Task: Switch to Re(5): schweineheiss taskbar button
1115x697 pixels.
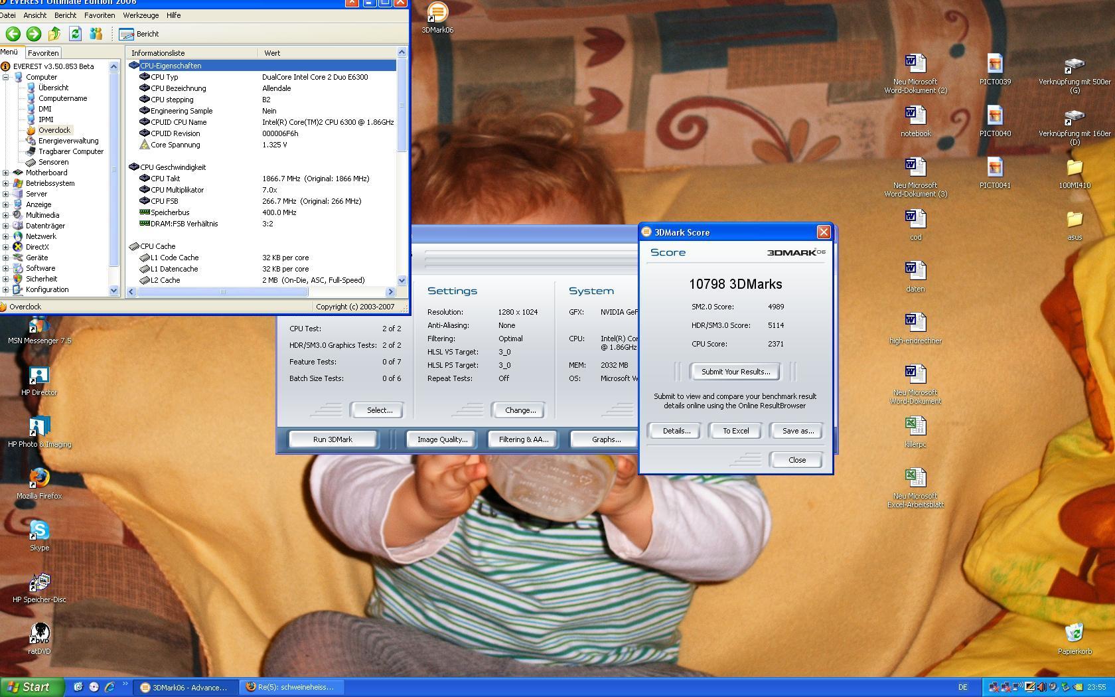Action: (x=292, y=687)
